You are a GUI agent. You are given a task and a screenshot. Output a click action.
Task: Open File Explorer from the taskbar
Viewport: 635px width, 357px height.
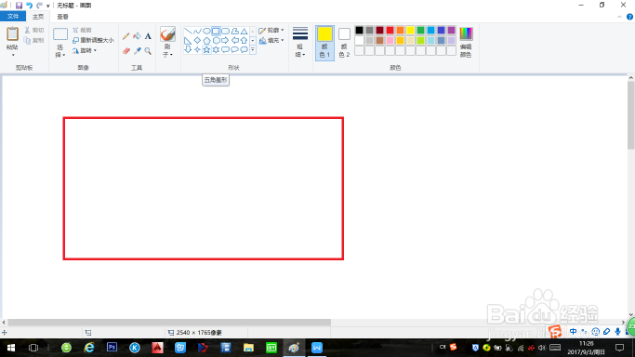pyautogui.click(x=248, y=348)
